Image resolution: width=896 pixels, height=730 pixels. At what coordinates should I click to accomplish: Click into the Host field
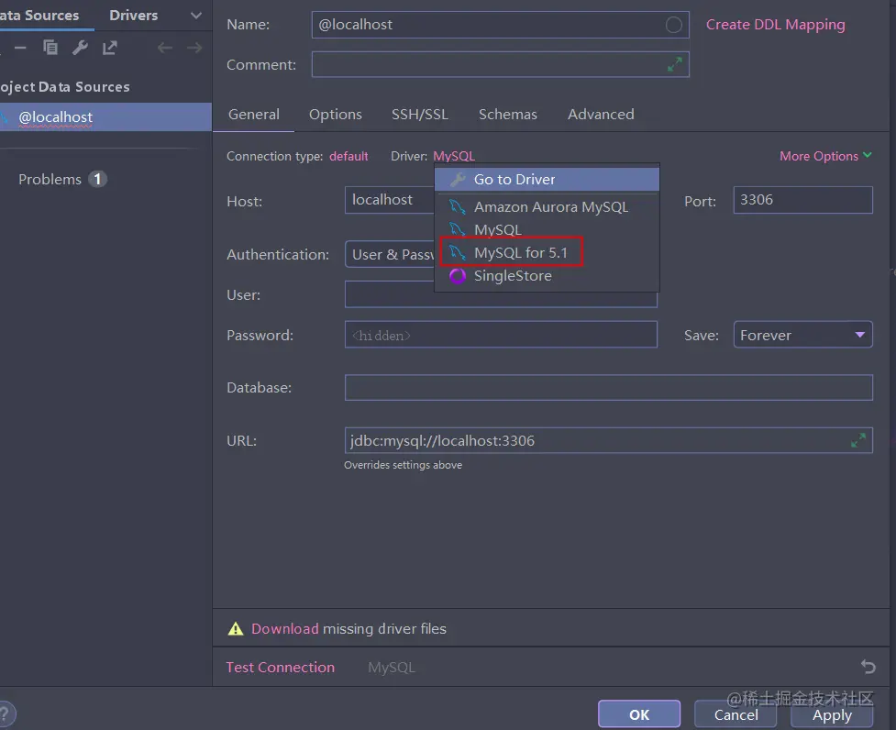[390, 200]
